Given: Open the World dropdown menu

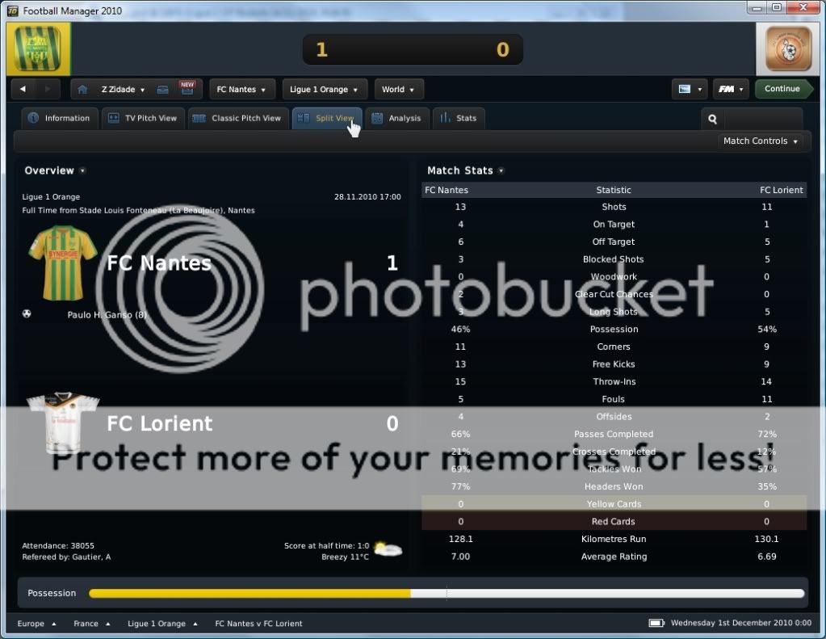Looking at the screenshot, I should tap(398, 90).
